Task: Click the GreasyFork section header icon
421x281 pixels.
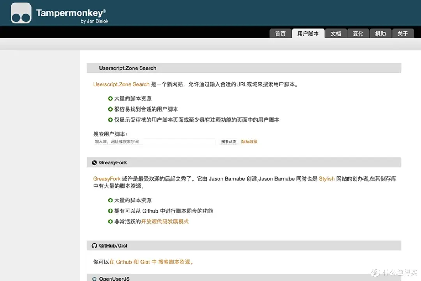Action: pos(94,162)
